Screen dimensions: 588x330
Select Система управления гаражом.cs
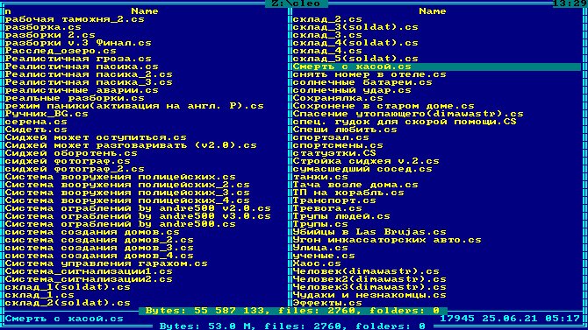[x=106, y=263]
